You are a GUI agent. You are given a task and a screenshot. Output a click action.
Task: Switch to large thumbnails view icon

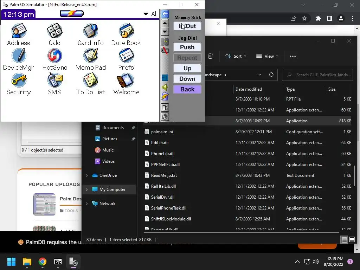click(x=352, y=240)
